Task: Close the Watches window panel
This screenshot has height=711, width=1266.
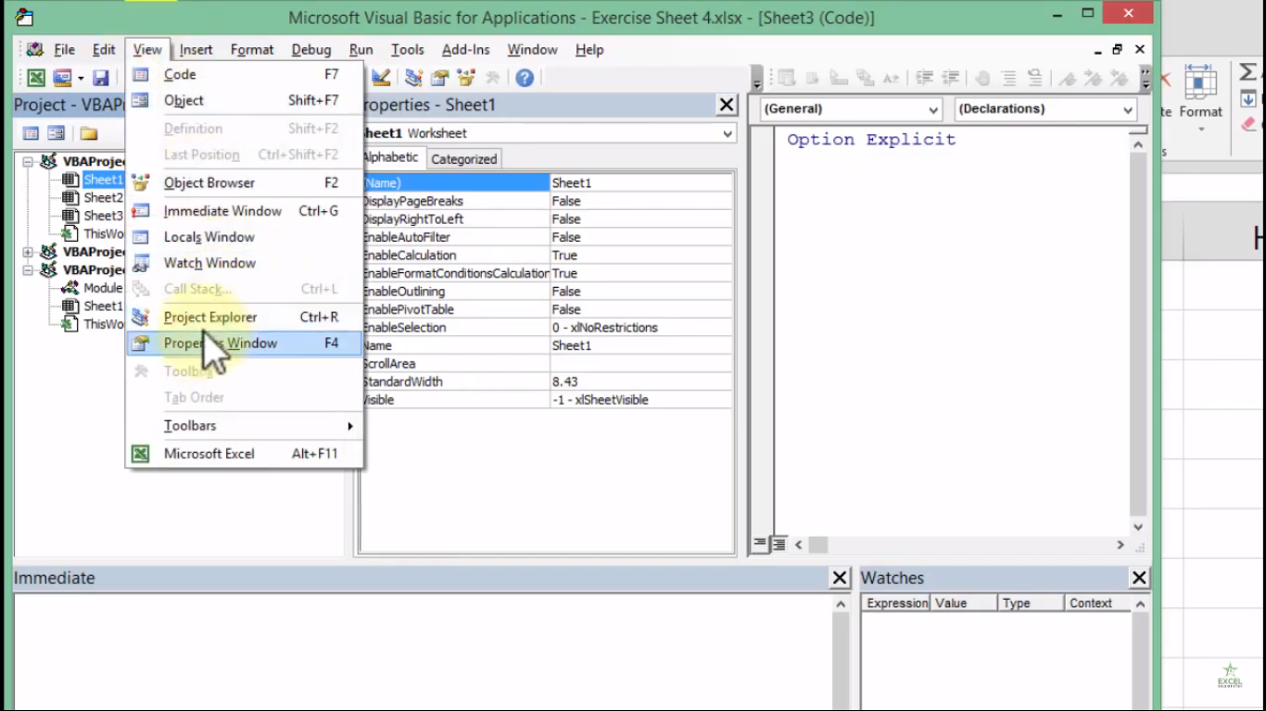Action: [1140, 578]
